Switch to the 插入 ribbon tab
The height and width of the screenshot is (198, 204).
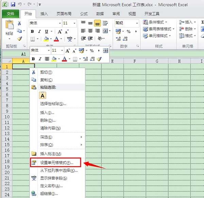click(44, 14)
